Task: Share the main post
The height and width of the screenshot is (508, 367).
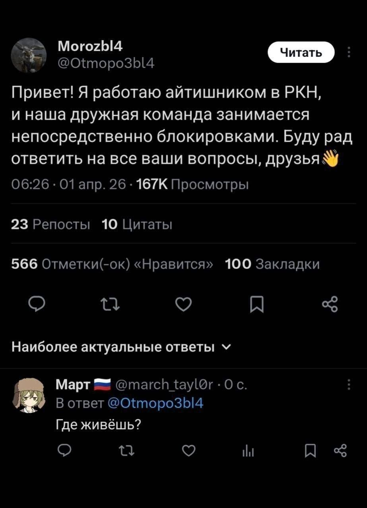Action: point(330,305)
